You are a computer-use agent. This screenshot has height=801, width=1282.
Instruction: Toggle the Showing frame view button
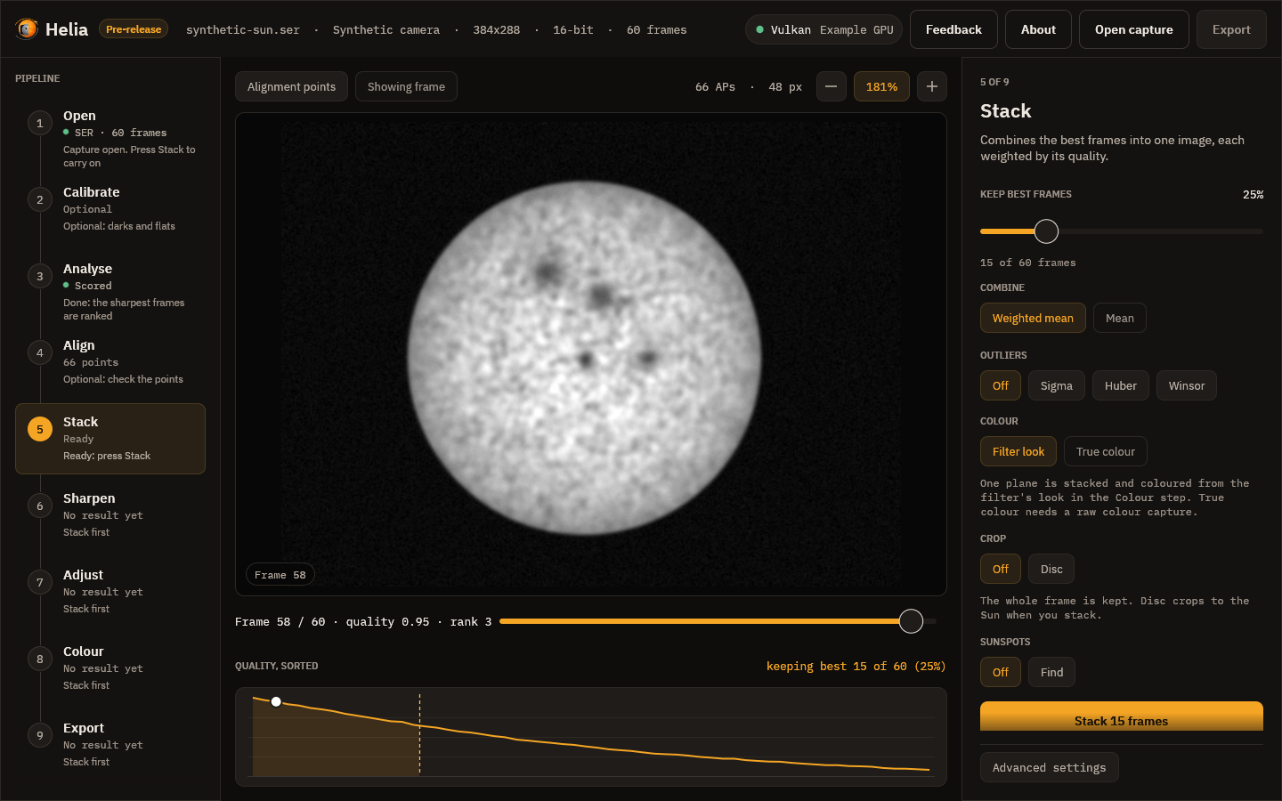[406, 86]
